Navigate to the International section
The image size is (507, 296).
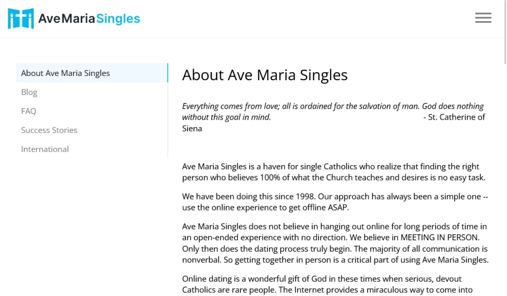click(45, 149)
